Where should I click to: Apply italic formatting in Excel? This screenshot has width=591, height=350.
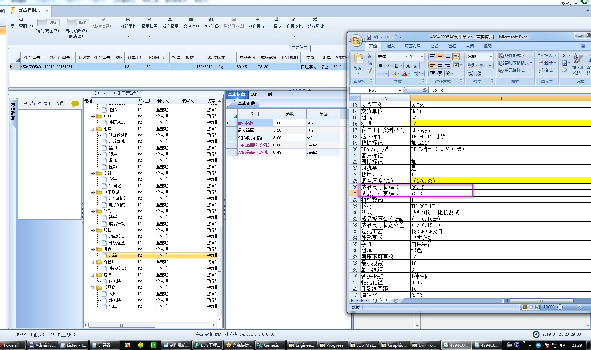[x=388, y=66]
